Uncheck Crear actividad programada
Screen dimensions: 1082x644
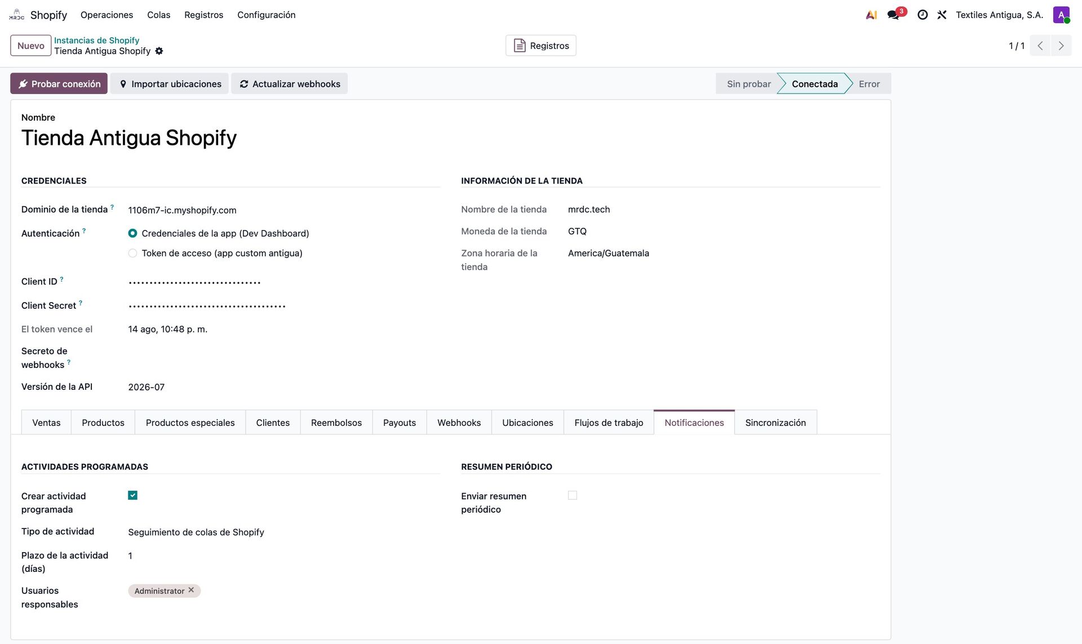[x=132, y=495]
